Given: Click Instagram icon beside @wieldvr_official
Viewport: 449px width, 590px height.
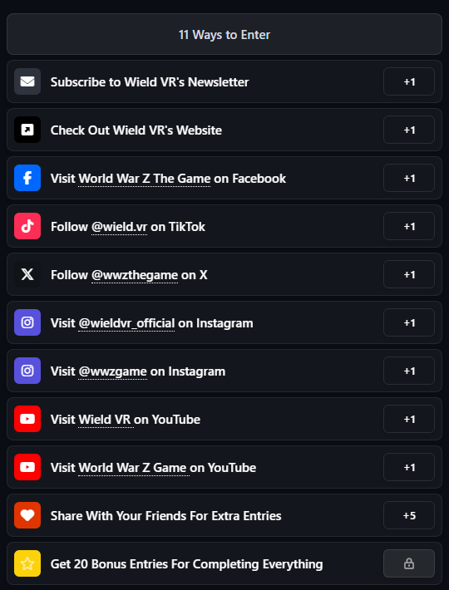Looking at the screenshot, I should tap(27, 322).
